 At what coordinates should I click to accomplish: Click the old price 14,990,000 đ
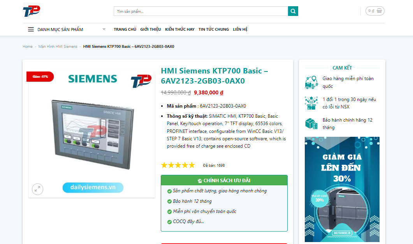click(176, 93)
